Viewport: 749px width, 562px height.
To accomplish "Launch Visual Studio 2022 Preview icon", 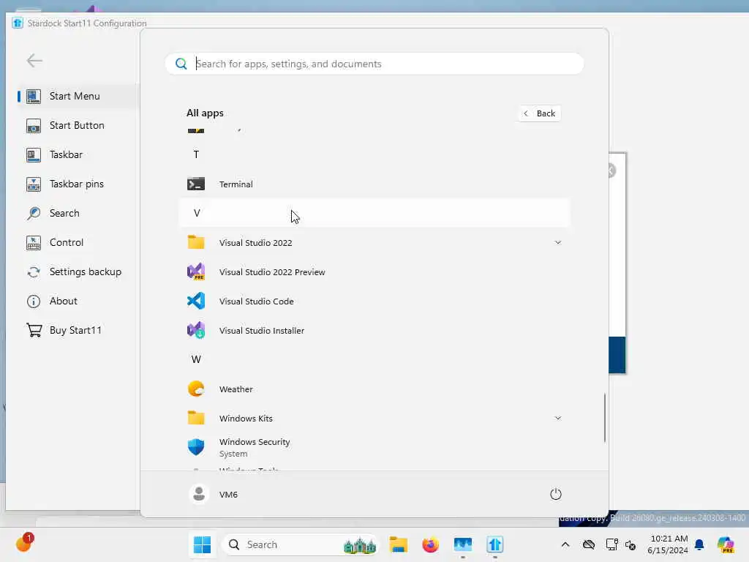I will pyautogui.click(x=196, y=271).
